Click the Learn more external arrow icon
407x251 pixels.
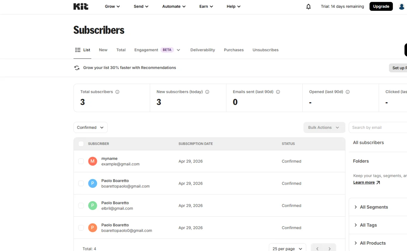(378, 182)
